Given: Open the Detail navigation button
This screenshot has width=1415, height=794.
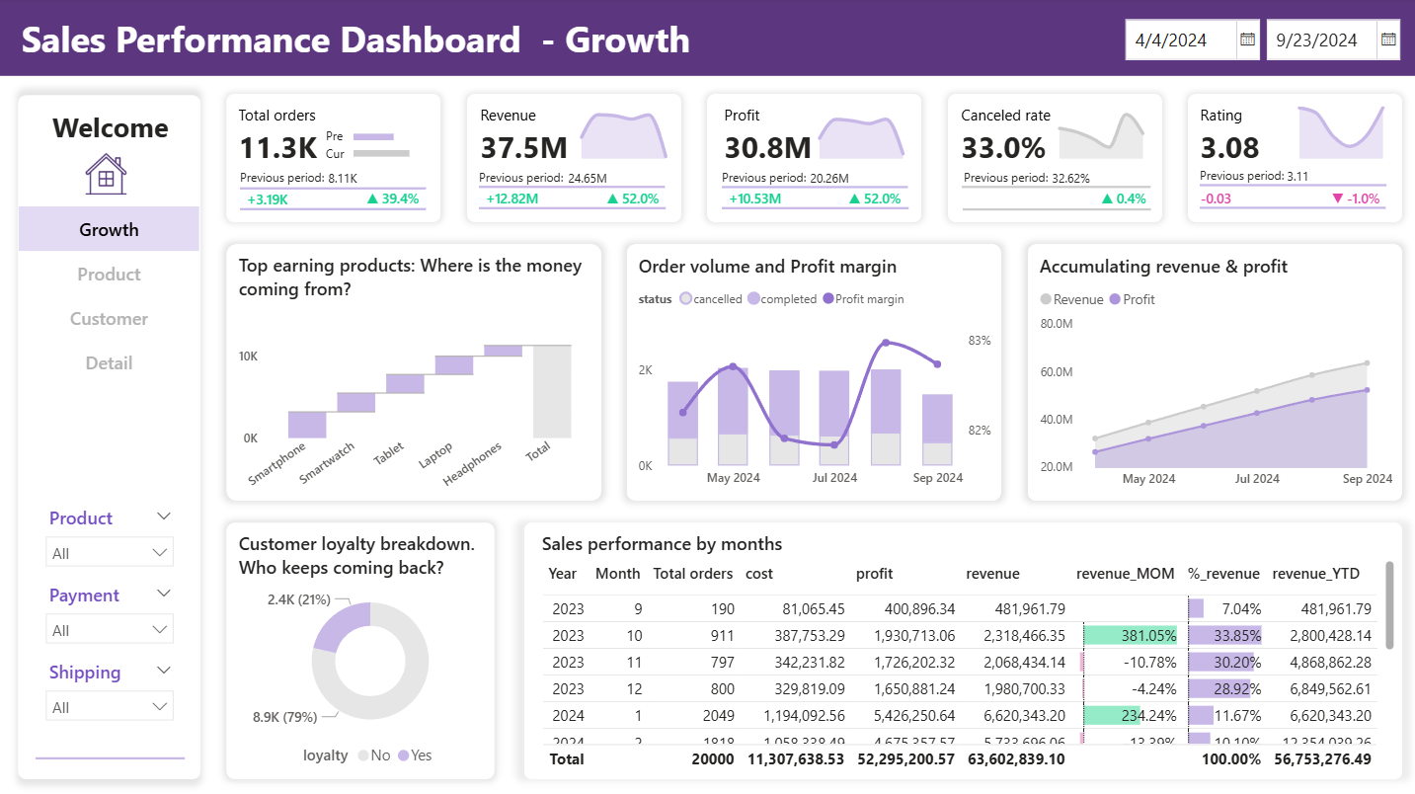Looking at the screenshot, I should [x=109, y=363].
